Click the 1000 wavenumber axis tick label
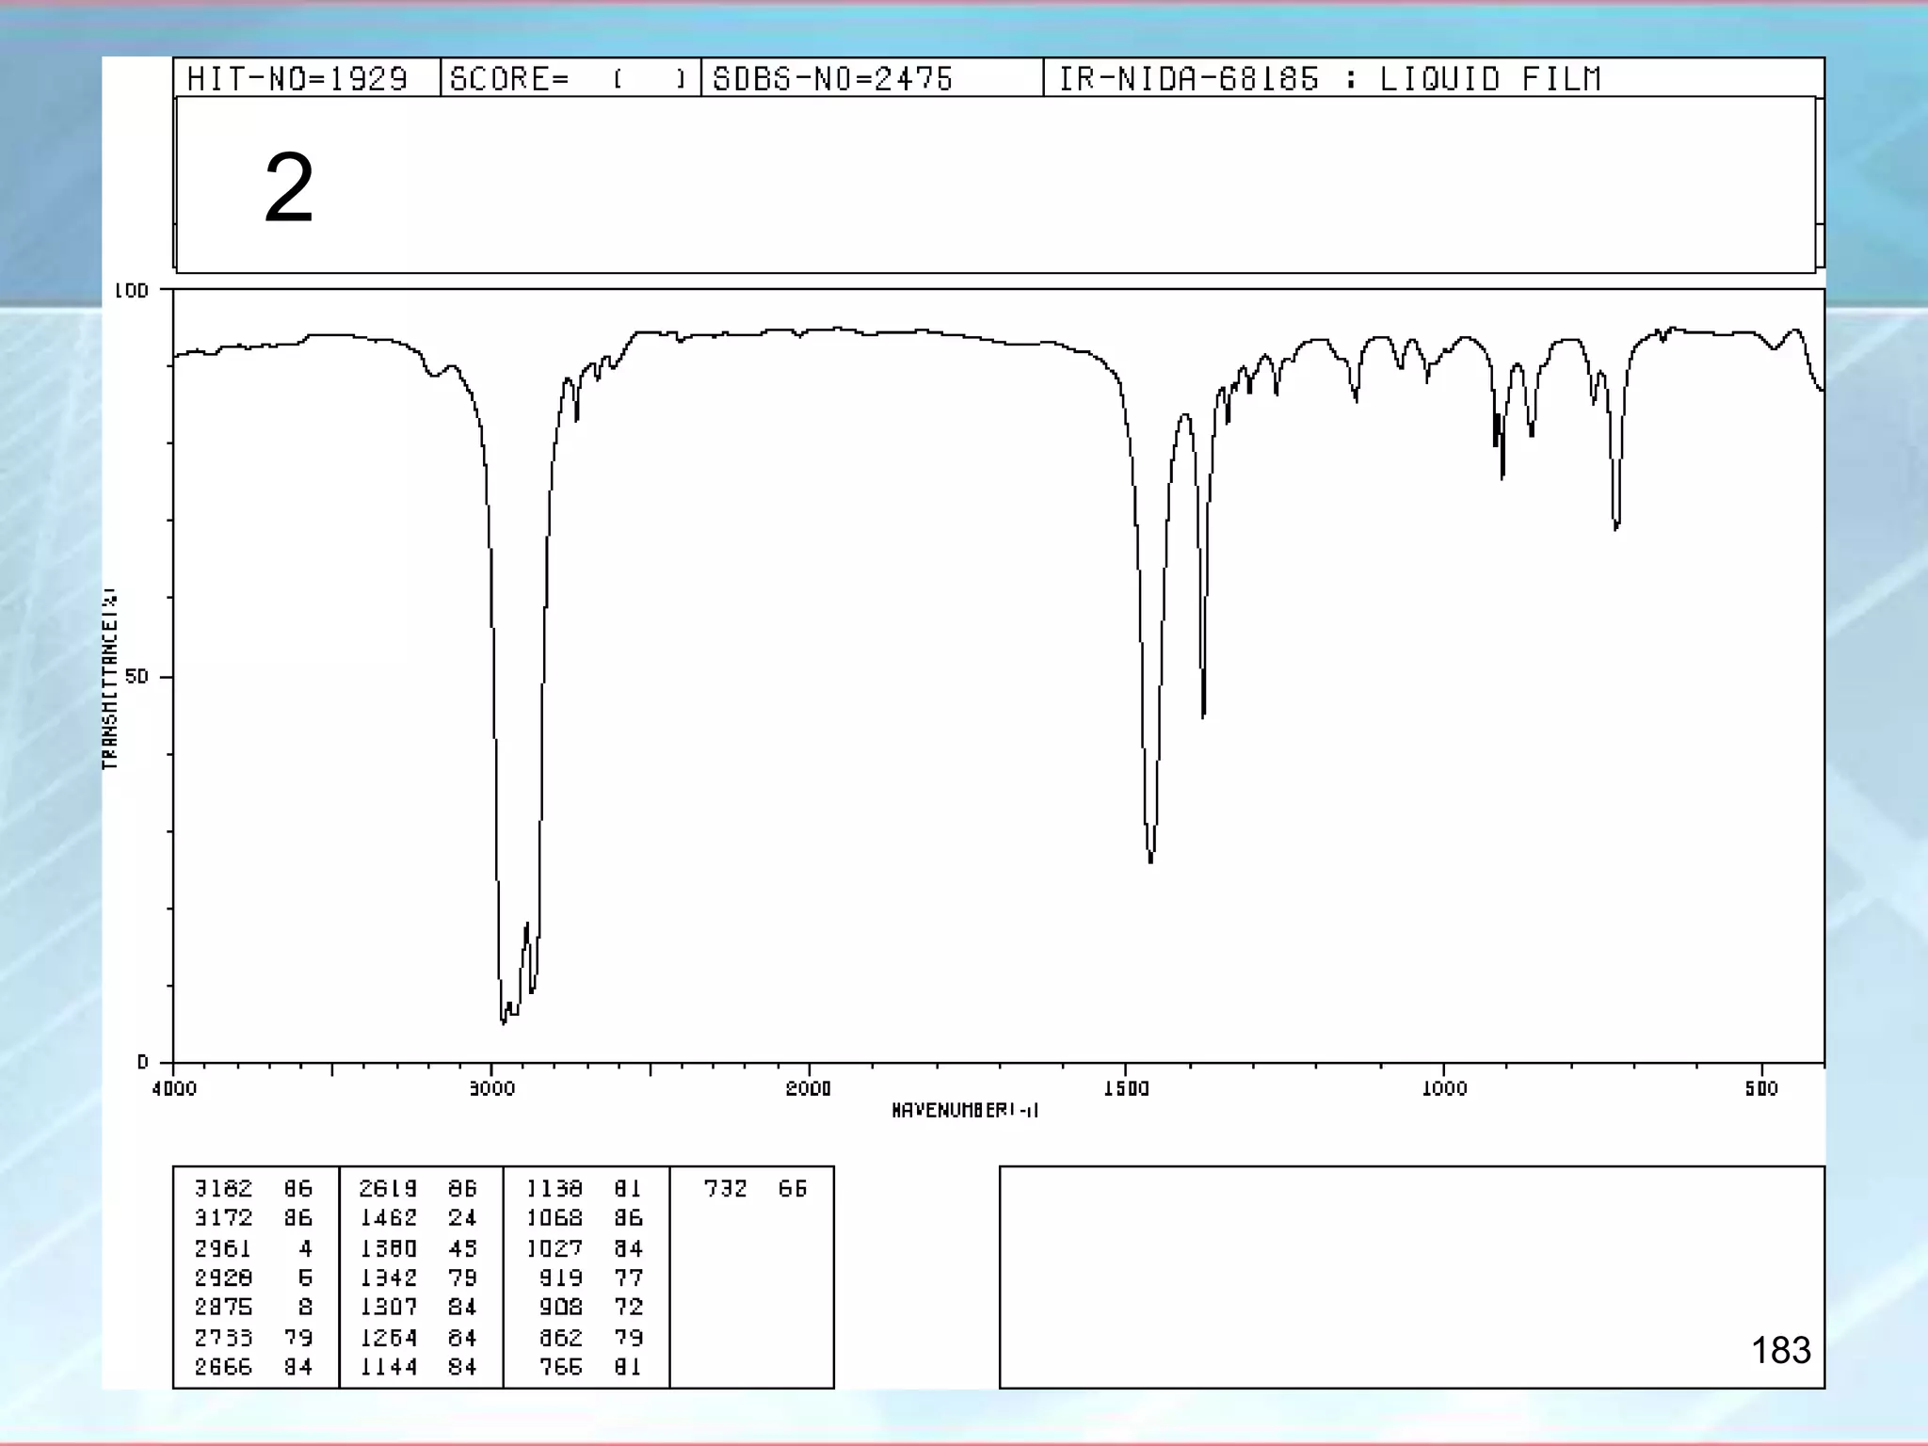Image resolution: width=1928 pixels, height=1446 pixels. tap(1444, 1089)
